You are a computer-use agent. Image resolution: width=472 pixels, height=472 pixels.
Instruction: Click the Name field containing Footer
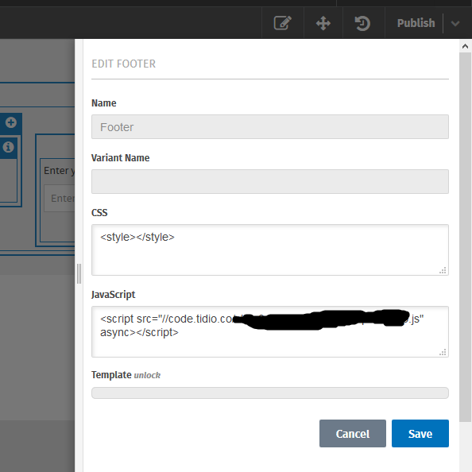(270, 126)
